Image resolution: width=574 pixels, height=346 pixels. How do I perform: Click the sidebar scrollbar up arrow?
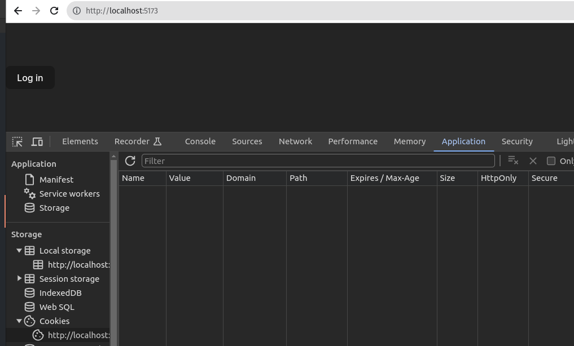coord(113,156)
